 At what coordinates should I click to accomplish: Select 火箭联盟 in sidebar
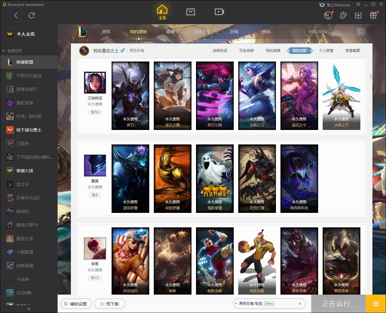(x=29, y=252)
